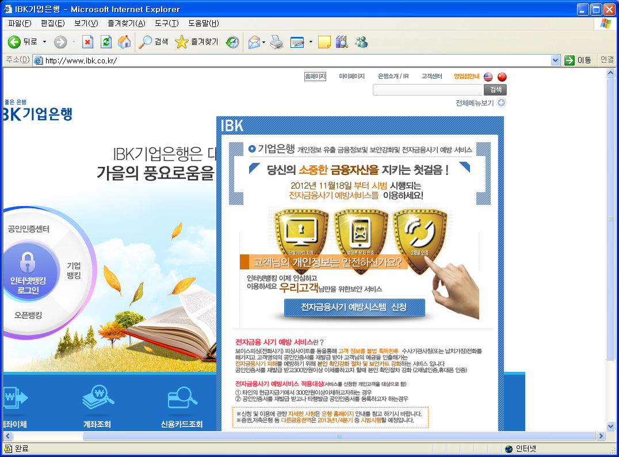Expand the Forward button history dropdown arrow
Viewport: 619px width, 457px height.
click(x=74, y=42)
